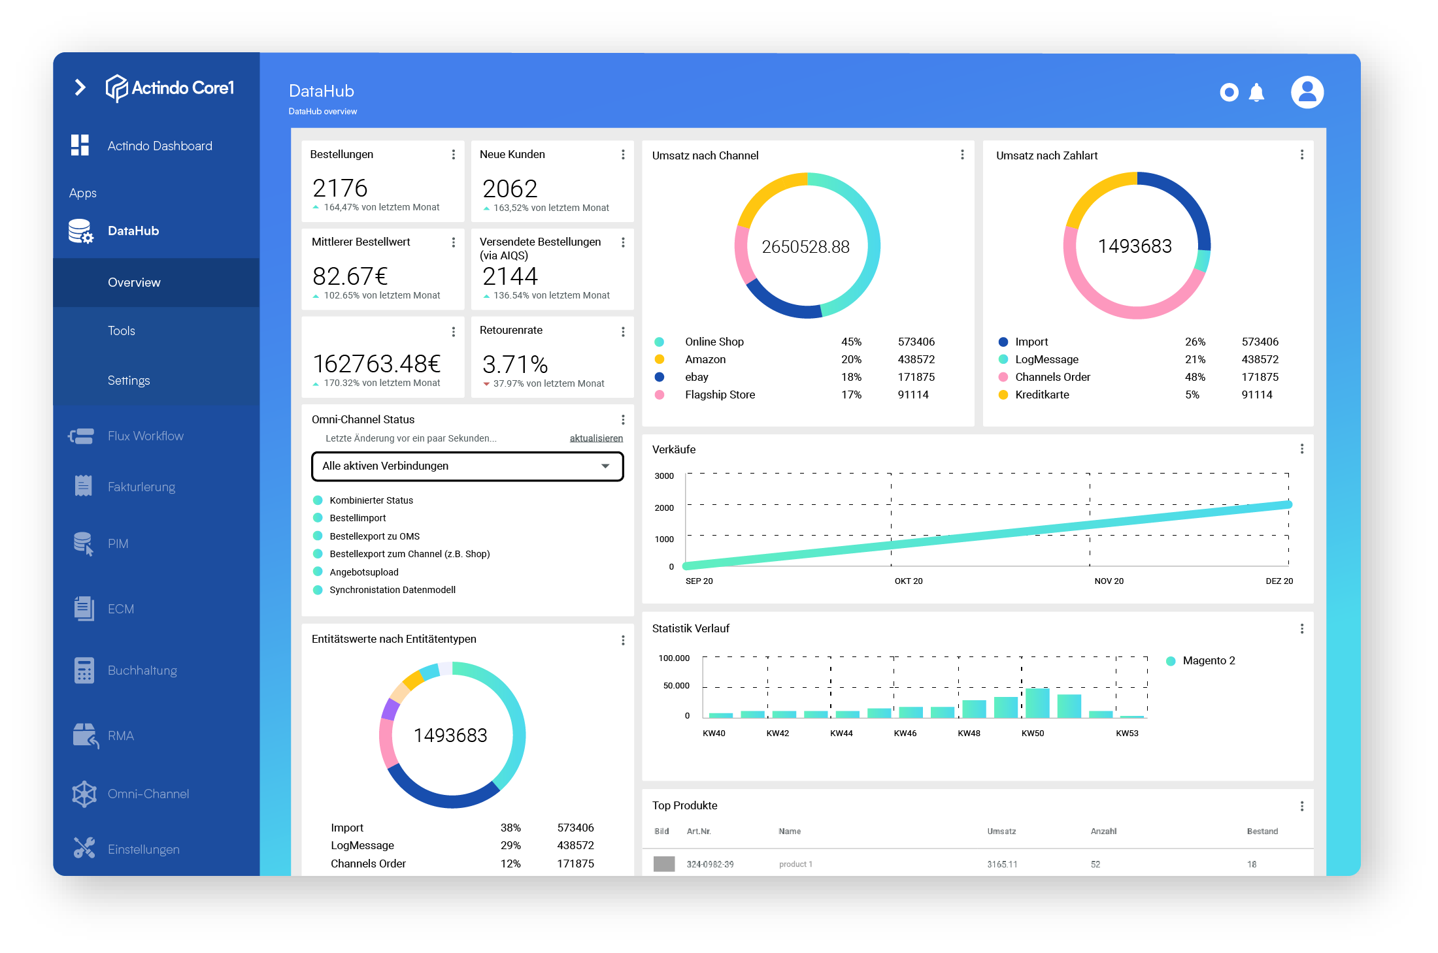Toggle Online Shop legend dot in Umsatz nach Channel
The width and height of the screenshot is (1438, 953).
659,342
